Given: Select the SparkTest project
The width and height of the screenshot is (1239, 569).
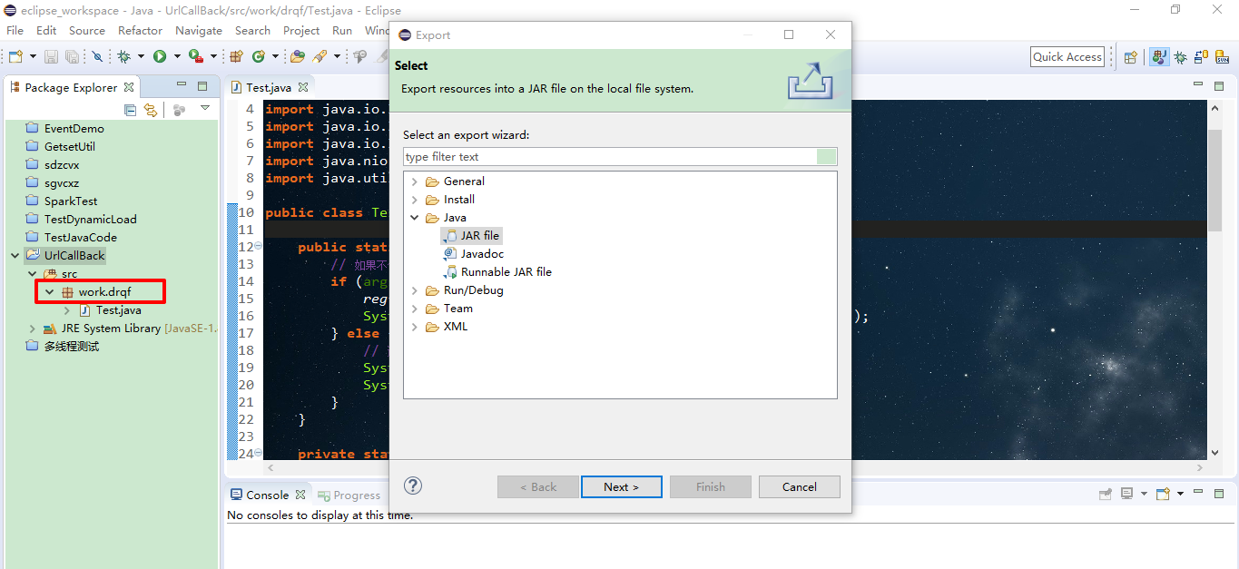Looking at the screenshot, I should tap(62, 201).
